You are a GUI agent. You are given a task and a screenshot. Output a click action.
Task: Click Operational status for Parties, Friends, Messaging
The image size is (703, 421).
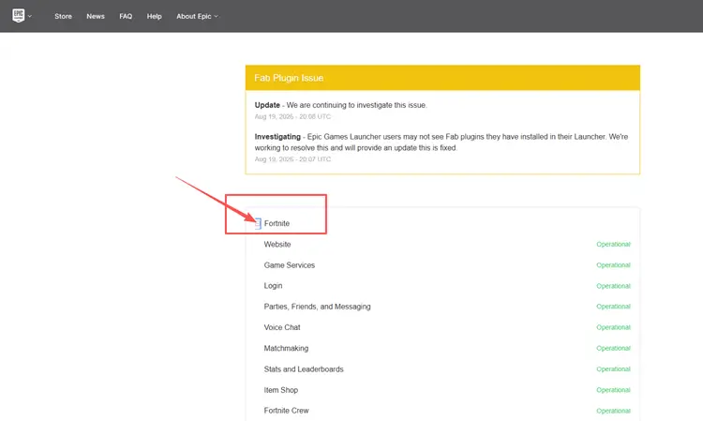(613, 307)
